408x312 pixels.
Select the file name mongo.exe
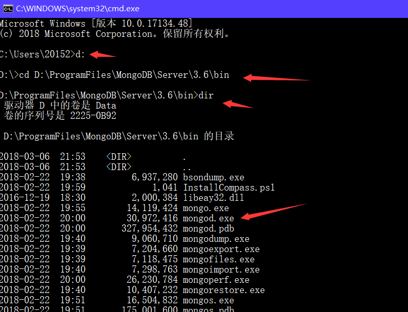click(206, 208)
